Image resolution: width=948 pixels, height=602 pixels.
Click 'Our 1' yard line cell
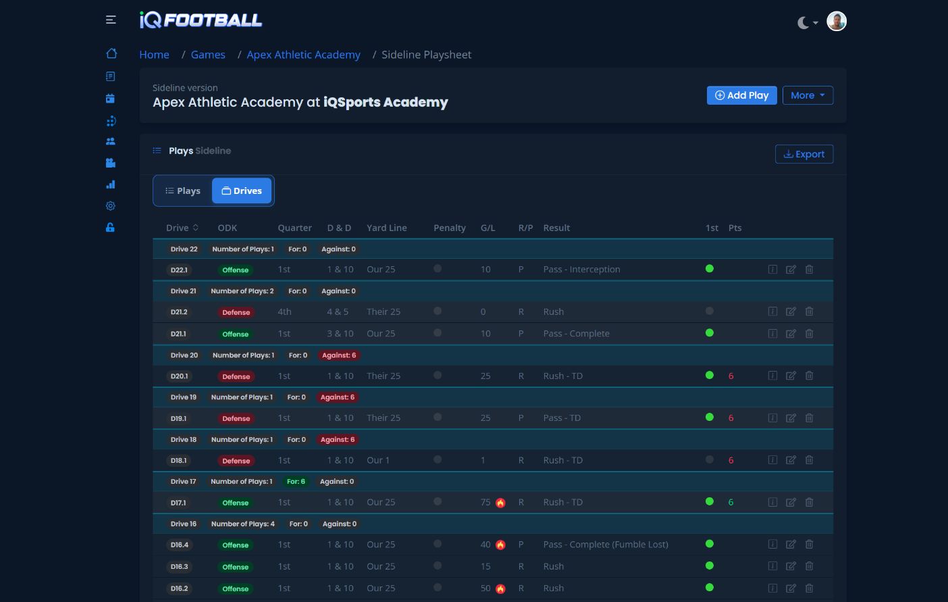tap(378, 460)
